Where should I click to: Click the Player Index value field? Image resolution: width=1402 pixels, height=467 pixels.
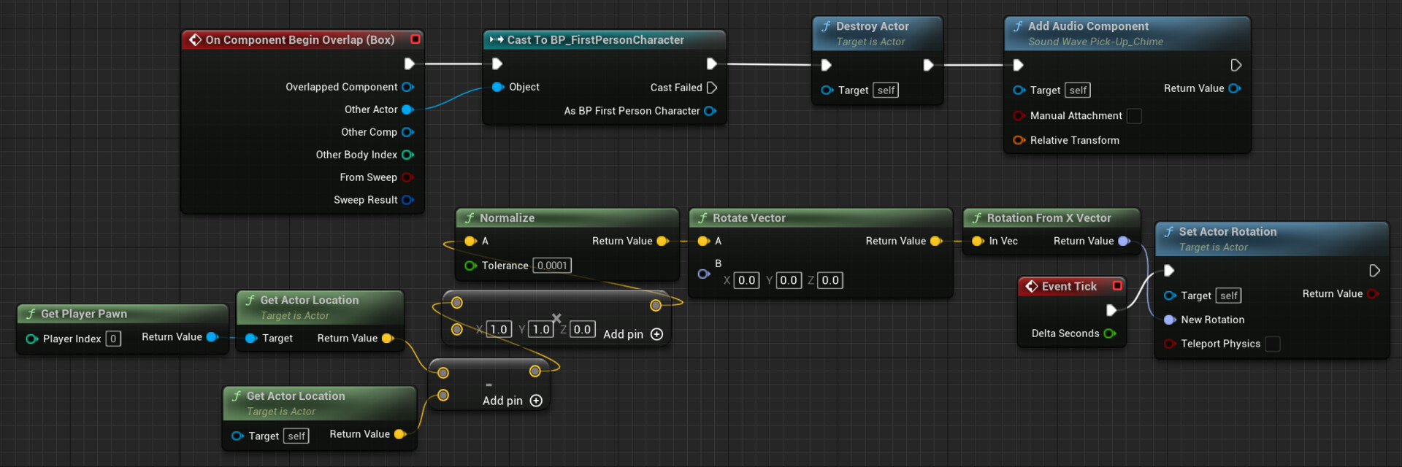[x=113, y=339]
